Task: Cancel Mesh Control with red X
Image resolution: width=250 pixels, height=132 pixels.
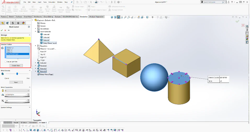Action: tap(5, 30)
